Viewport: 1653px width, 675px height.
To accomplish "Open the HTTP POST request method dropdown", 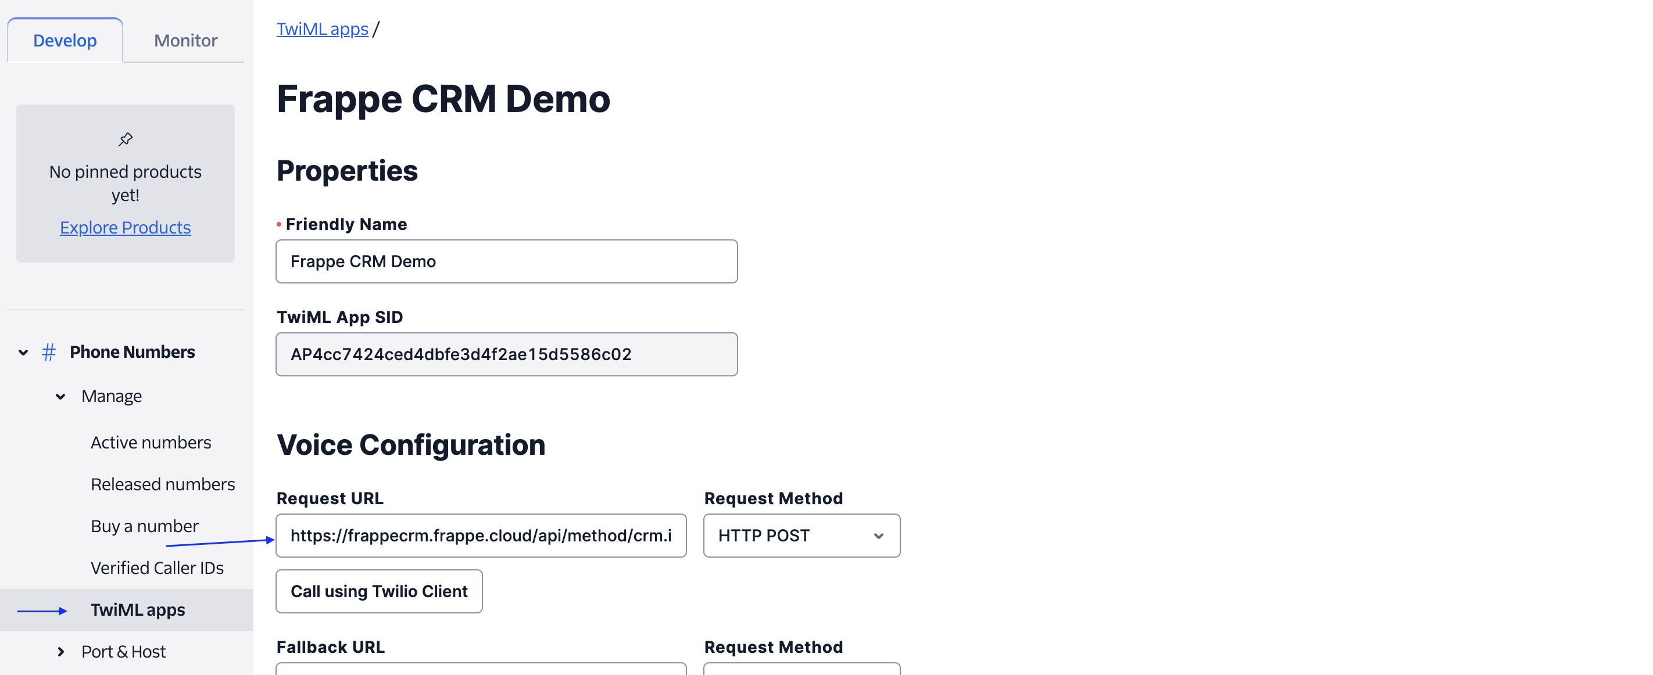I will point(802,535).
